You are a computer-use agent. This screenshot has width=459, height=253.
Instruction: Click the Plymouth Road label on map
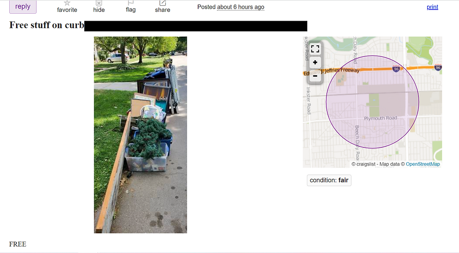coord(380,118)
